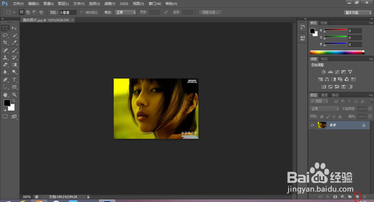The image size is (374, 202).
Task: Select the Eraser tool
Action: pos(5,65)
